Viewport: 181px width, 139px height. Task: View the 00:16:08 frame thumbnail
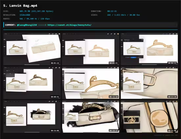[x=32, y=117]
